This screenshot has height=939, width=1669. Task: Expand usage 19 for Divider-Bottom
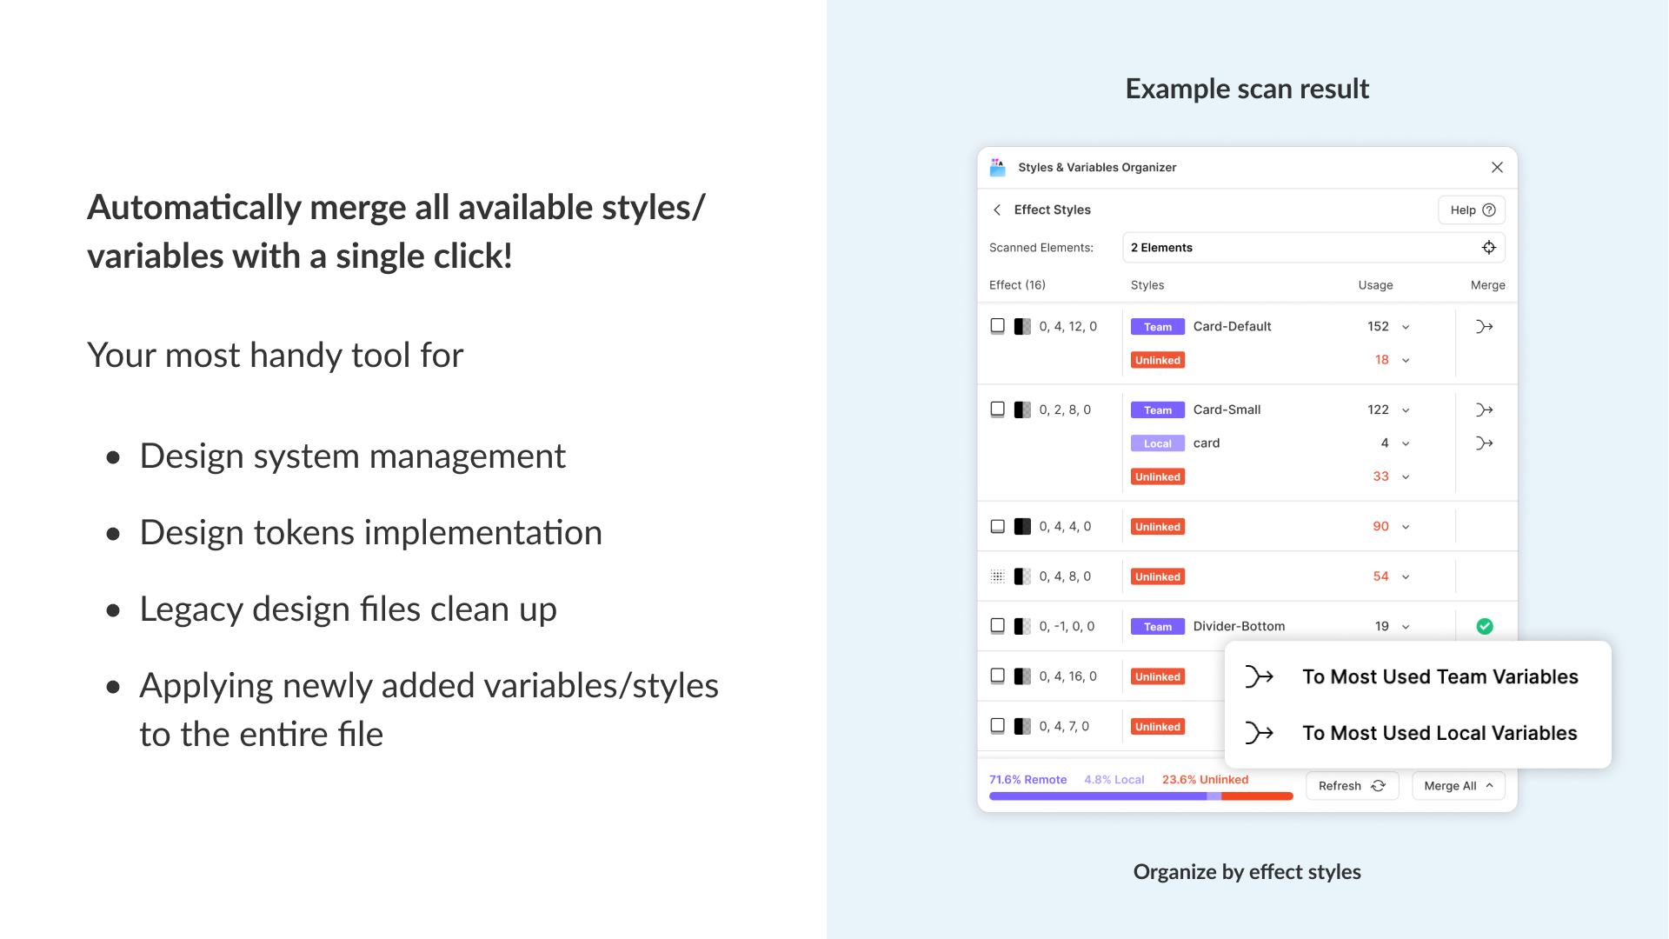1406,627
